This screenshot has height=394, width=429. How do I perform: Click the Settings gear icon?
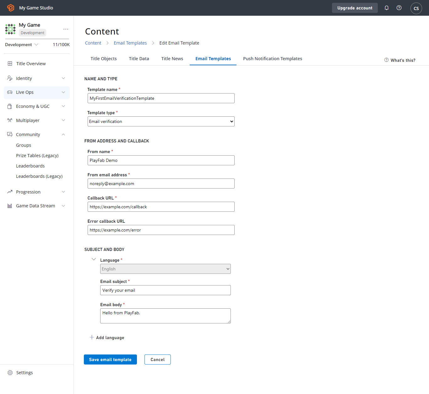[10, 373]
